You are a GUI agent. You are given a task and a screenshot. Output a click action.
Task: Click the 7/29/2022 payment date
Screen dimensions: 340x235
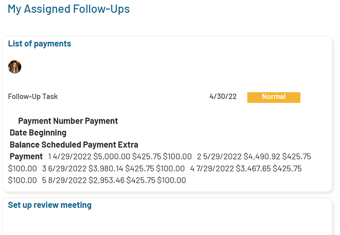click(215, 168)
